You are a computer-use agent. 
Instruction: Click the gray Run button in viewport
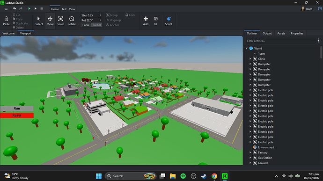[x=17, y=109]
